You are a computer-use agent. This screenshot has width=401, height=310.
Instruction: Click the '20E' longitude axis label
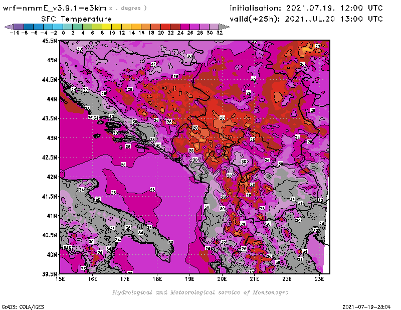(x=222, y=279)
